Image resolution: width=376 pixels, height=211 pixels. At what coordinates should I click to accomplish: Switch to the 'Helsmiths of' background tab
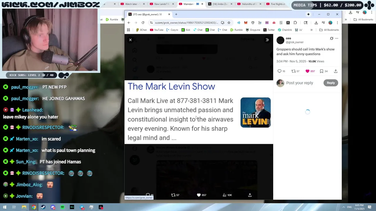pos(247,4)
